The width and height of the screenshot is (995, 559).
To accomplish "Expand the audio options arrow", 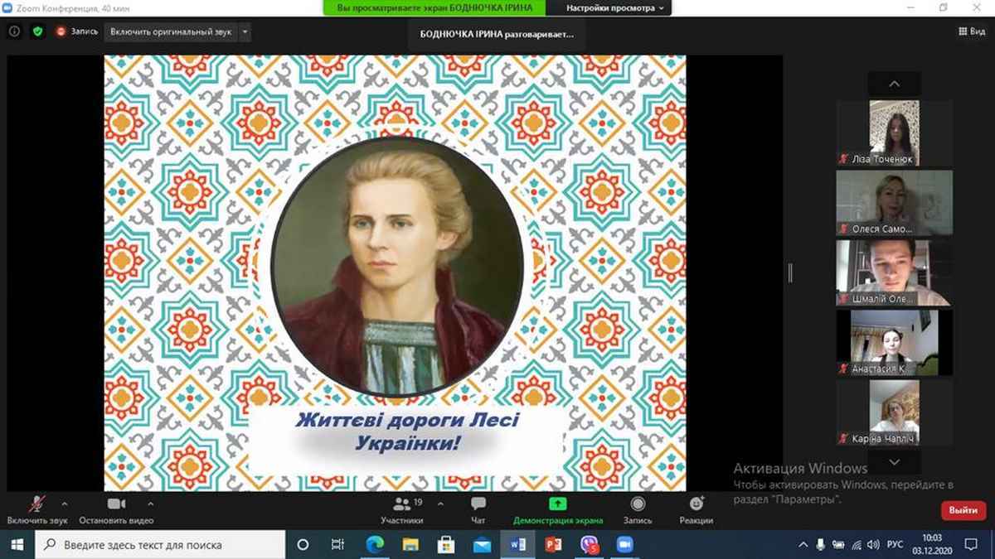I will tap(65, 503).
